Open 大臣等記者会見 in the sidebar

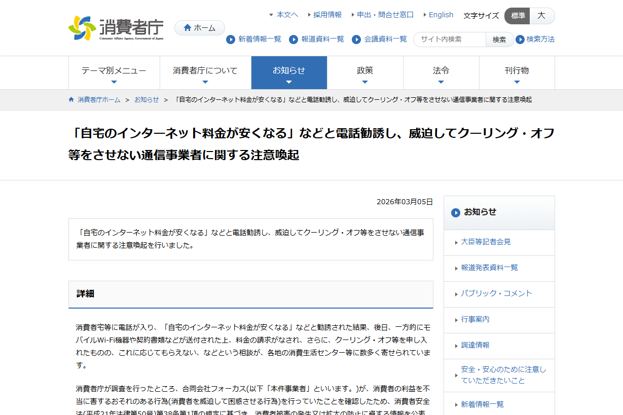[486, 242]
